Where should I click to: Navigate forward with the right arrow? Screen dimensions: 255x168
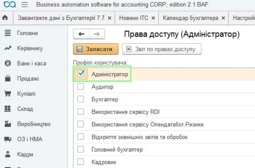97,34
